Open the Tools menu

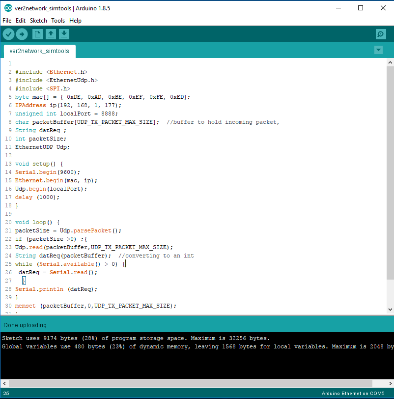58,21
